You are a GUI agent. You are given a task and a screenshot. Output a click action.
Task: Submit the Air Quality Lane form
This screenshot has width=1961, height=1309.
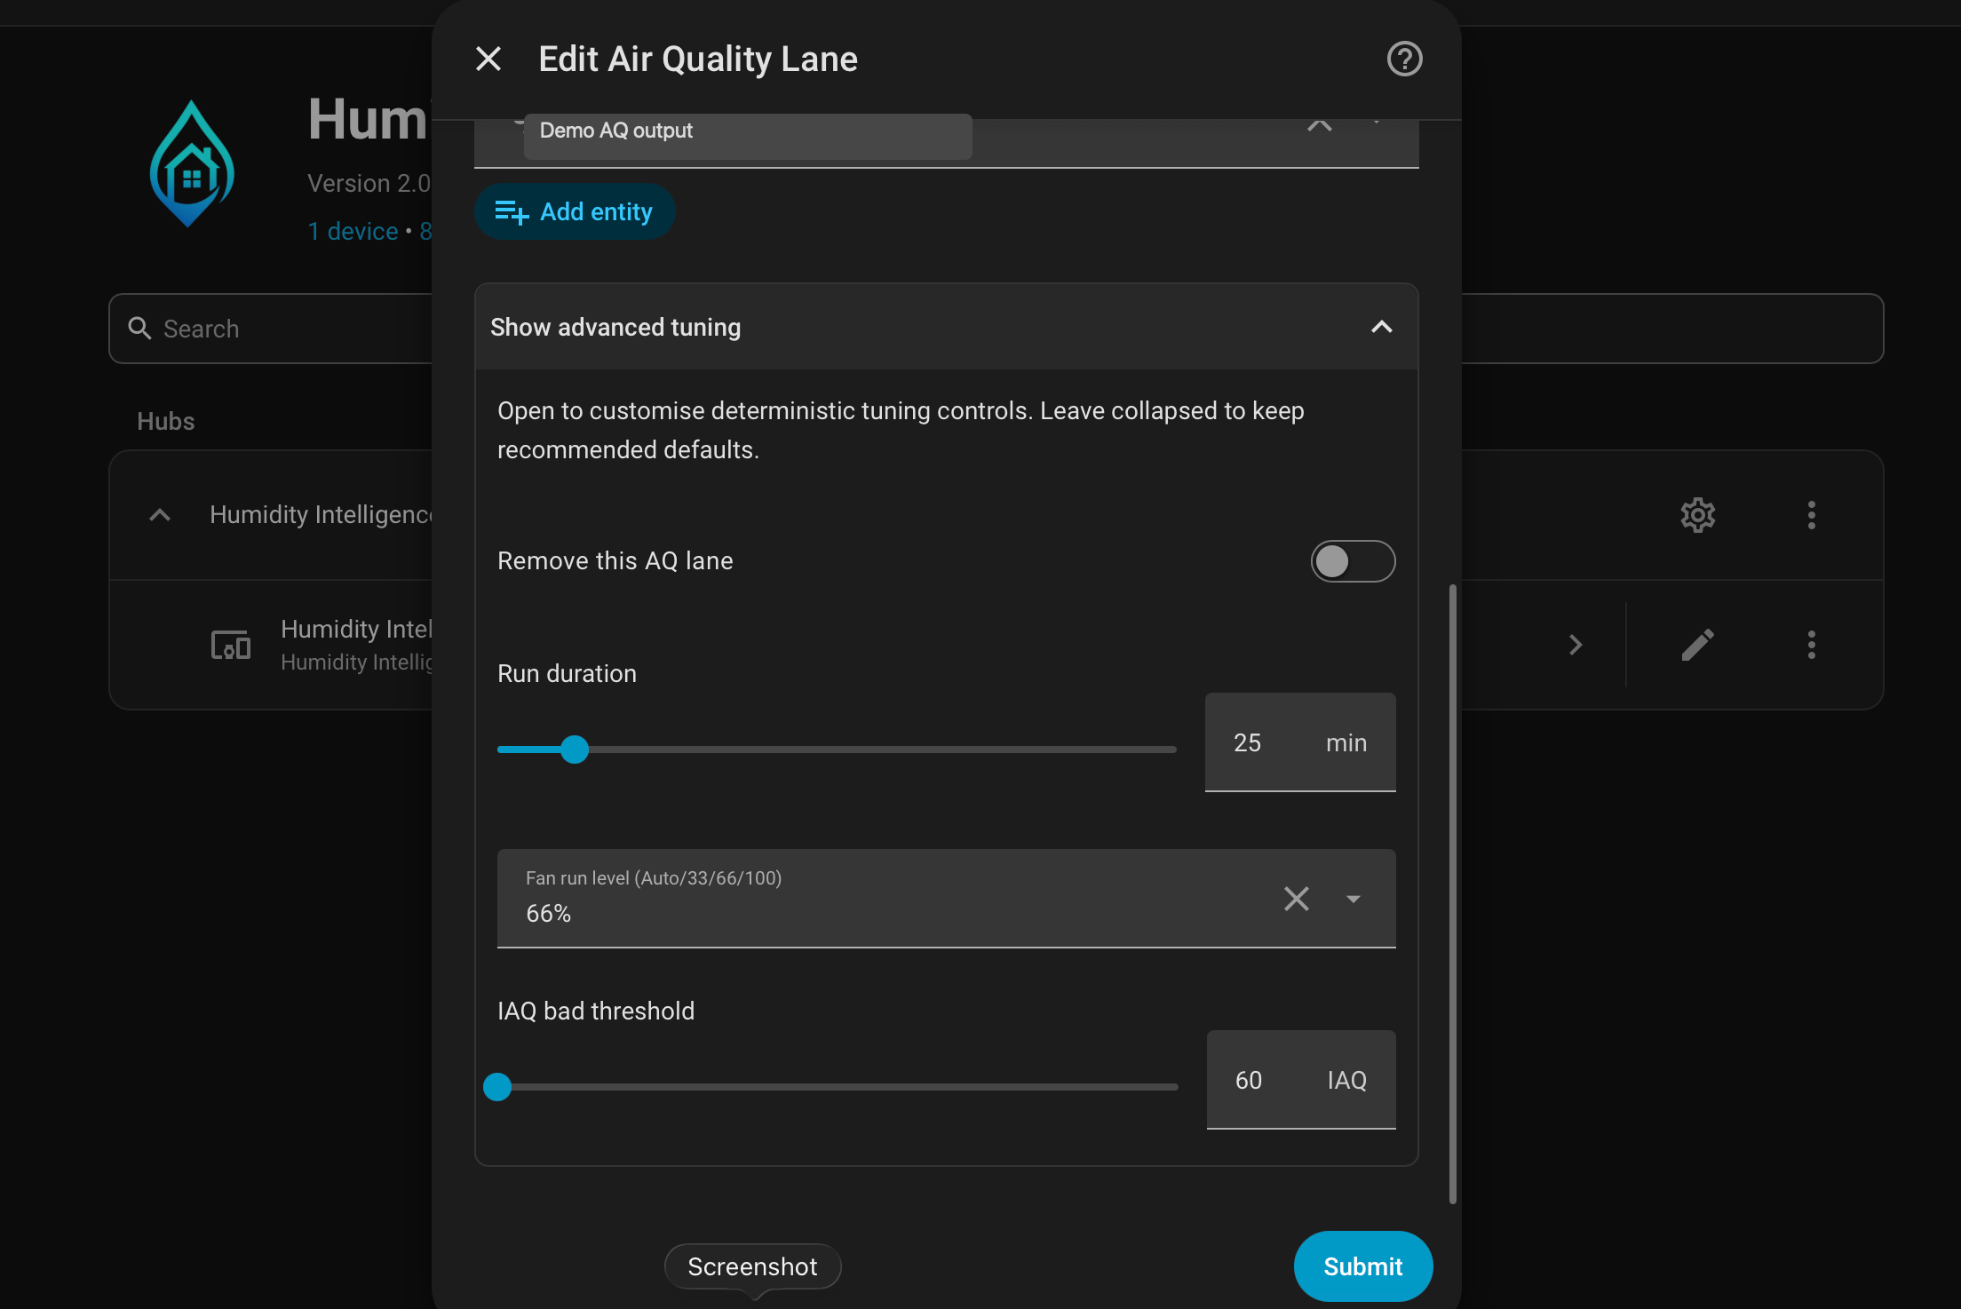pyautogui.click(x=1363, y=1266)
